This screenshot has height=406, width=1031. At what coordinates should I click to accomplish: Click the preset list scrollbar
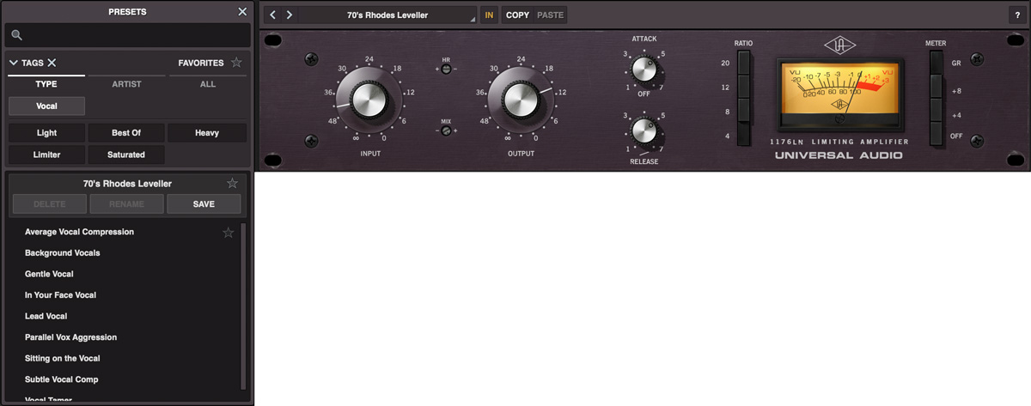244,306
